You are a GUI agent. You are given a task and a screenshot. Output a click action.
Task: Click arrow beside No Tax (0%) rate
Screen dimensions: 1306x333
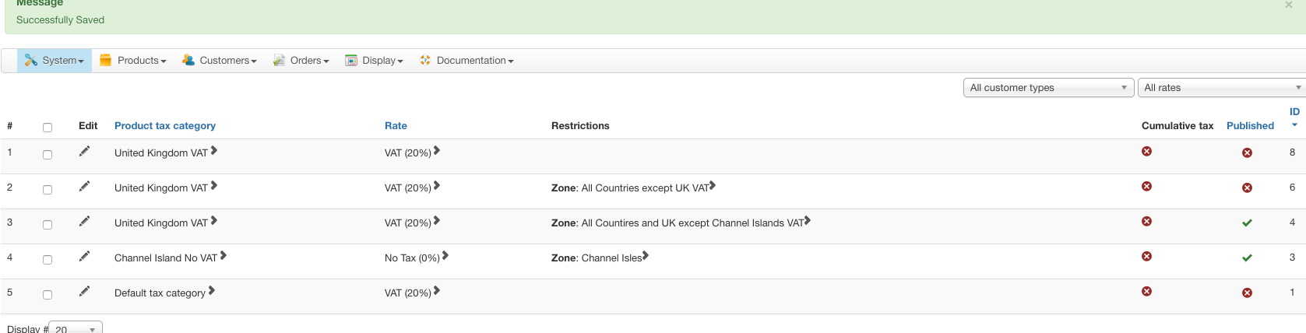445,256
